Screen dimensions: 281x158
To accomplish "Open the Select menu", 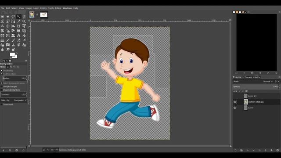I will pyautogui.click(x=14, y=8).
